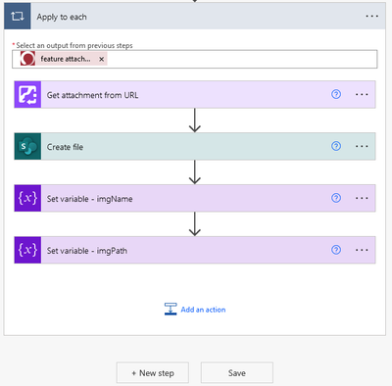392x386 pixels.
Task: Open Set variable imgName options menu
Action: coord(362,198)
